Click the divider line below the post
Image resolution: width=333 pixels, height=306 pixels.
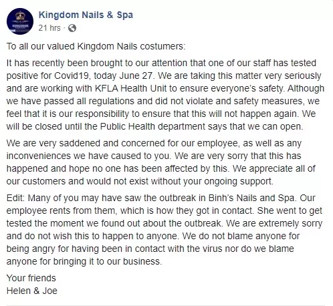pyautogui.click(x=166, y=305)
